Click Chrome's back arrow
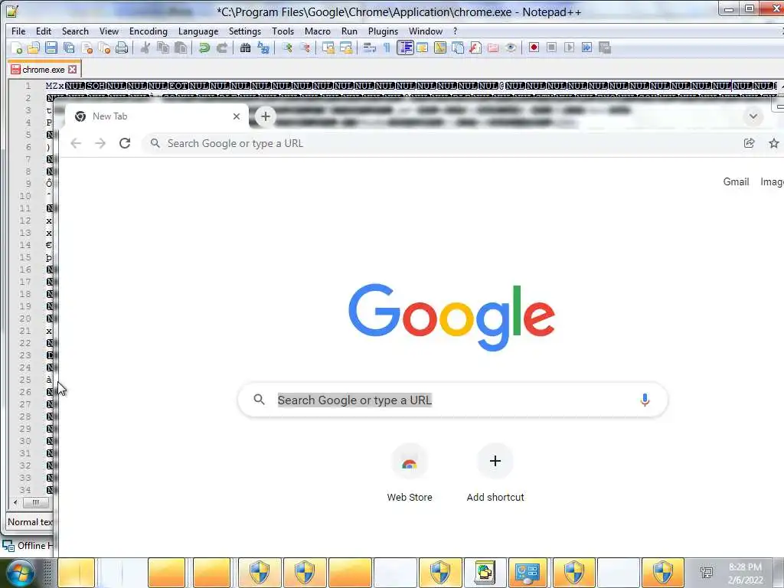 (76, 143)
